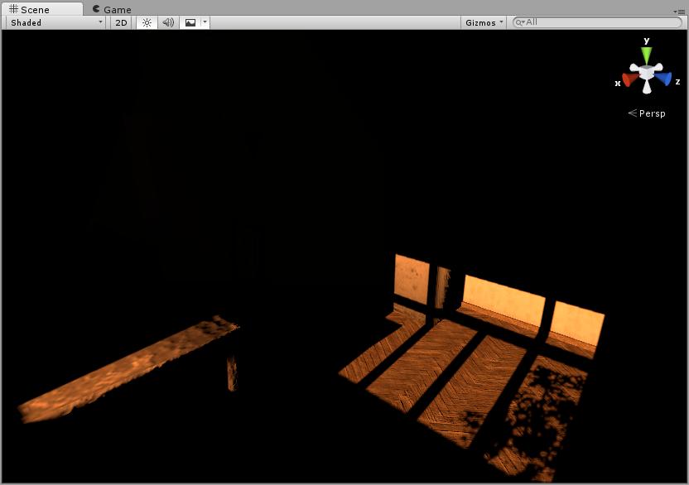Click the green Y axis cone
The height and width of the screenshot is (485, 689).
coord(646,55)
